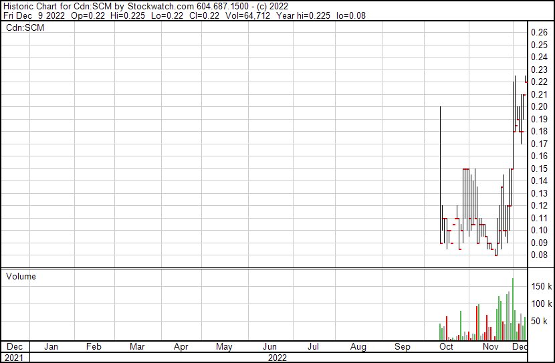
Task: Click the 'Volume' panel label
Action: click(x=21, y=276)
